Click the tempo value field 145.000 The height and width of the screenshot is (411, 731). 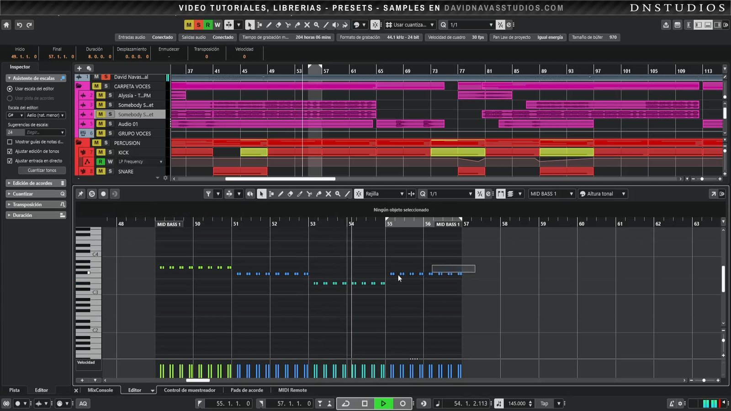[517, 404]
